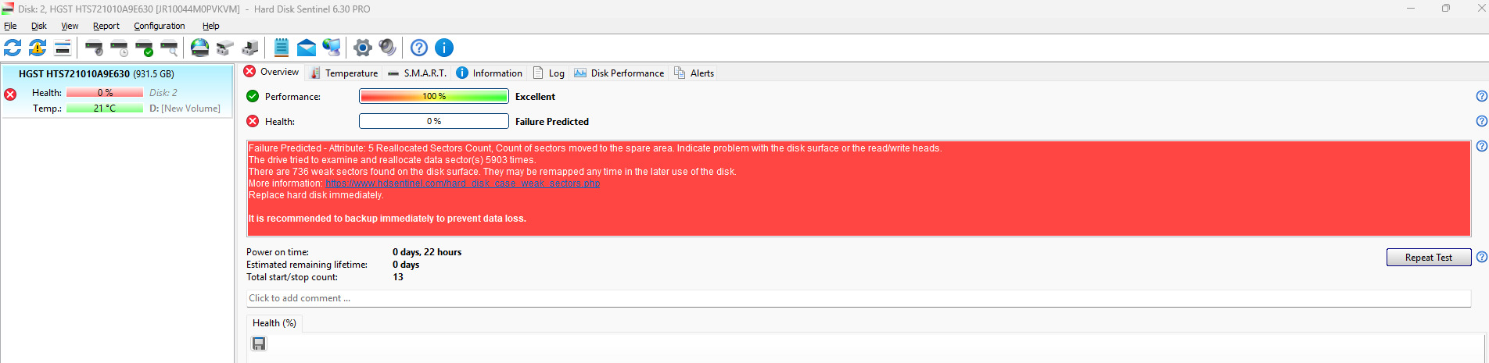Click the disk with green checkmark icon
The image size is (1489, 363).
(145, 48)
